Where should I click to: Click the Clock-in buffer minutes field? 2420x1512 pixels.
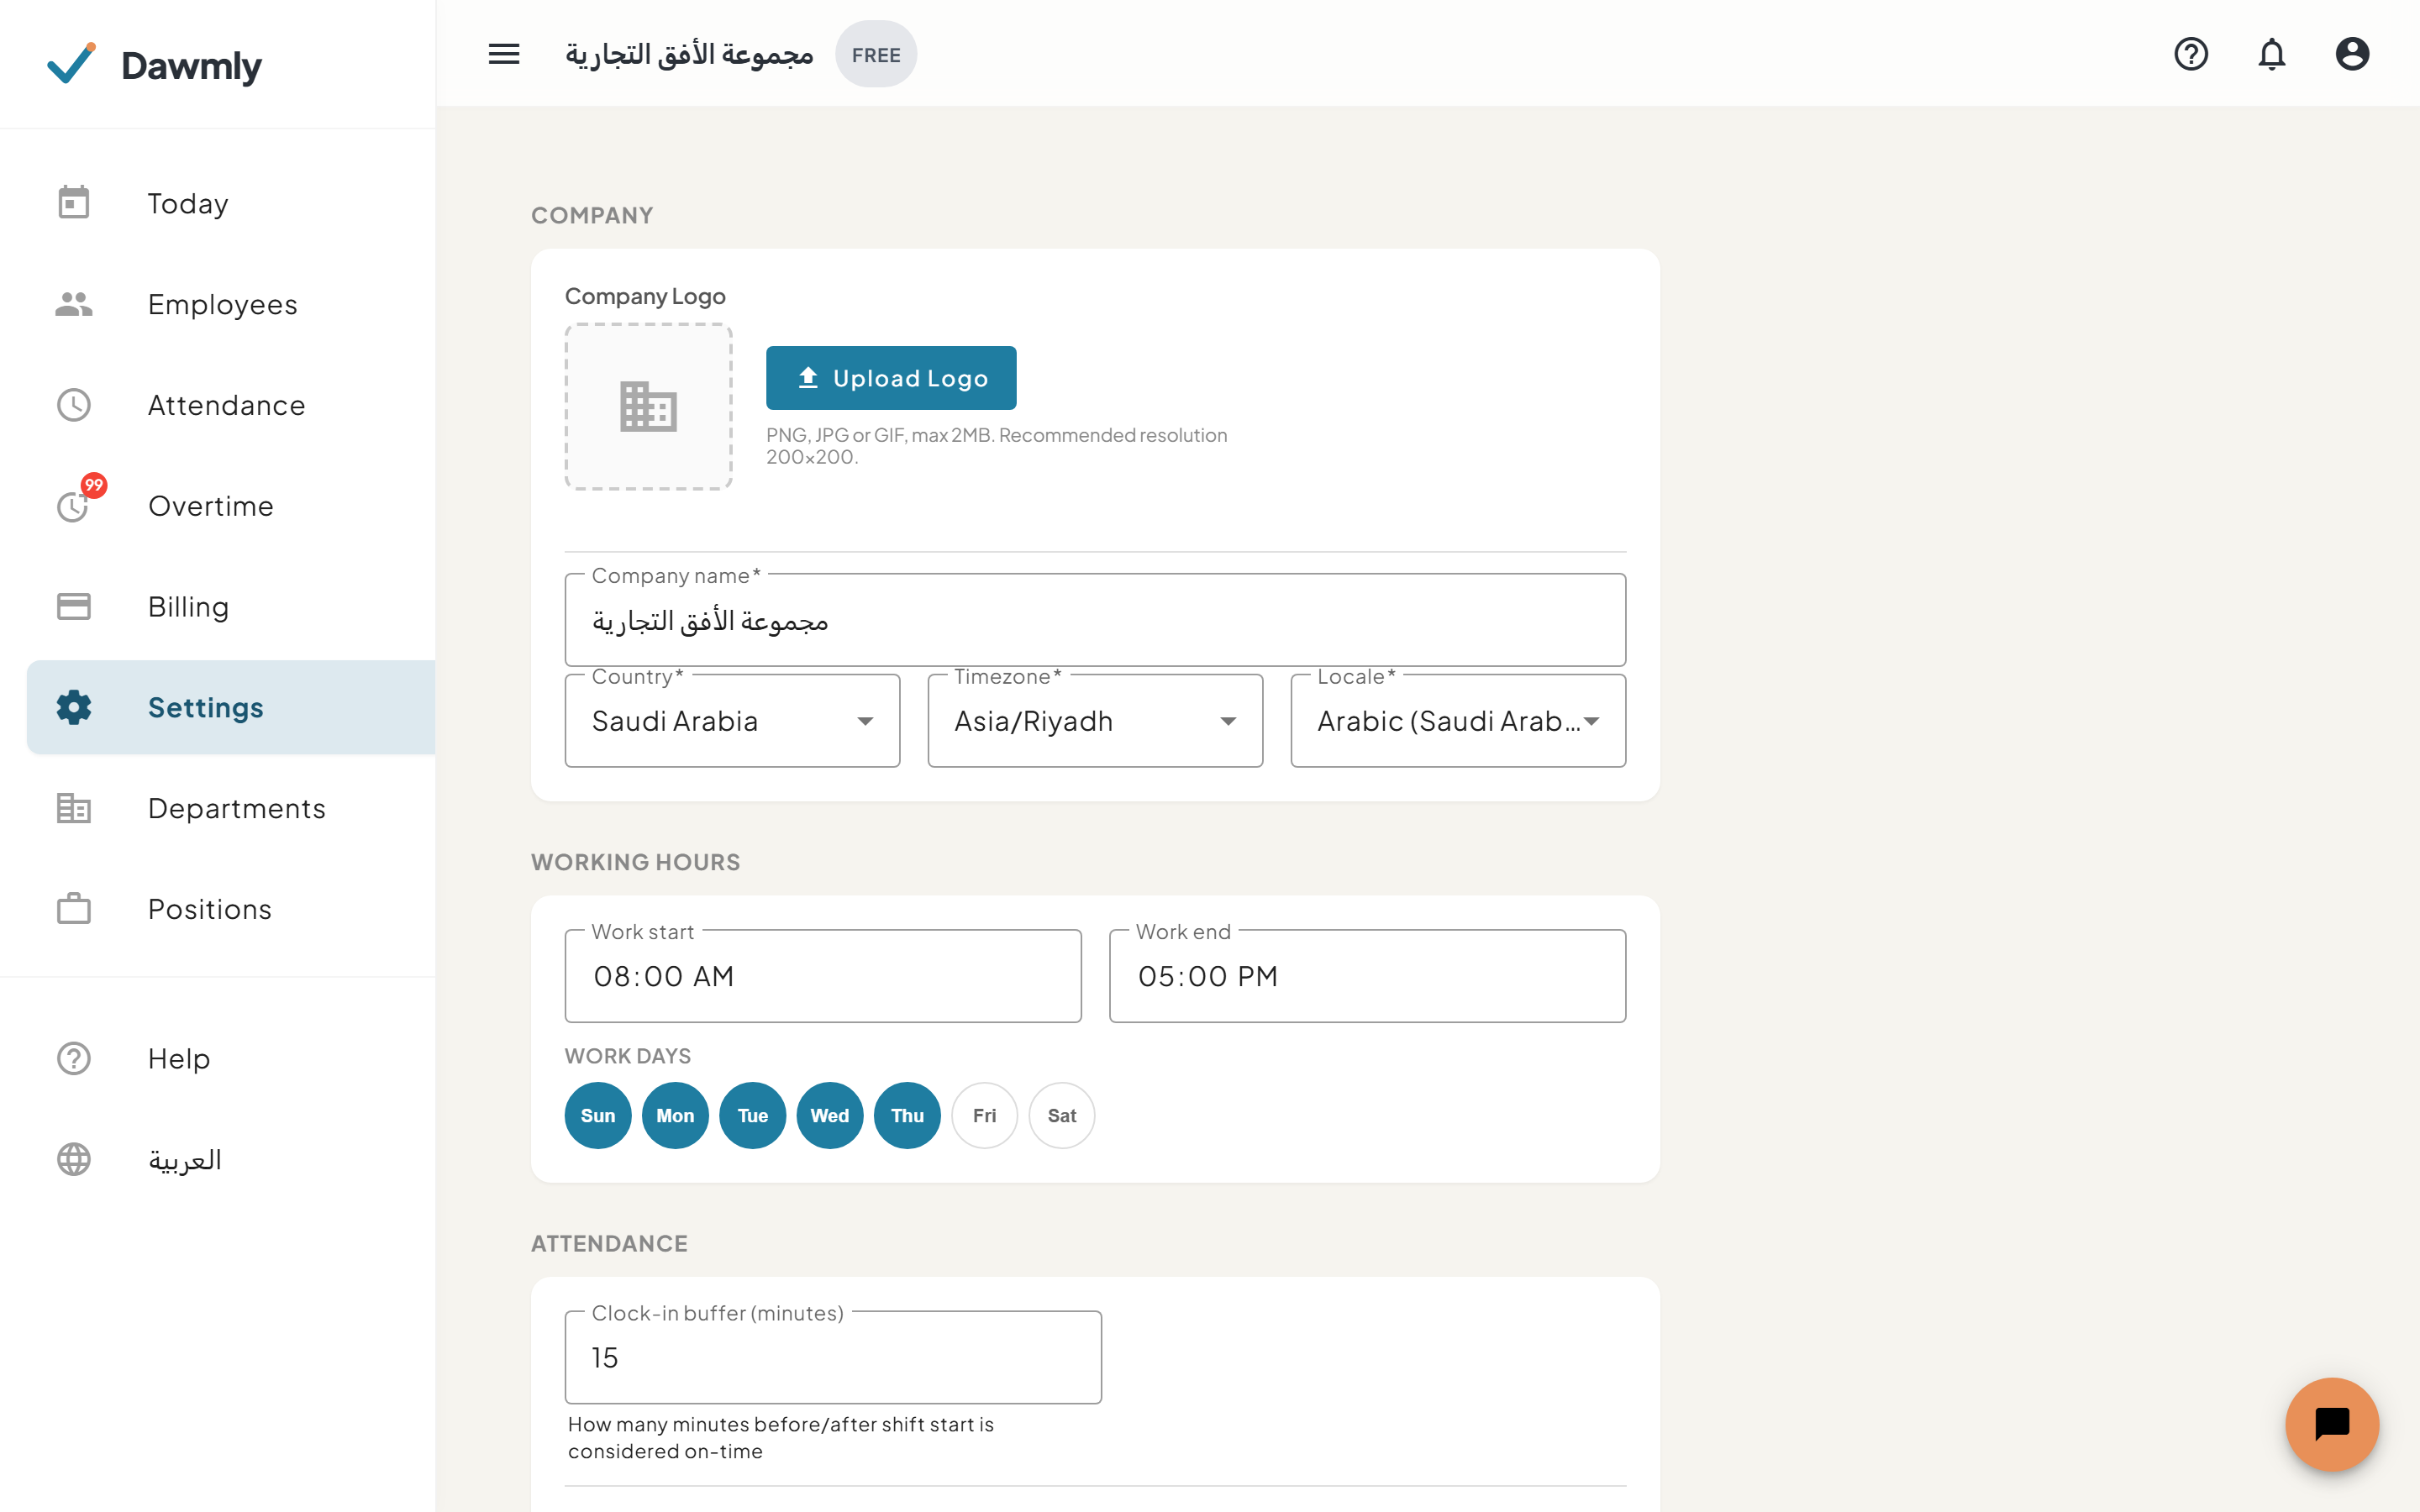click(x=833, y=1357)
